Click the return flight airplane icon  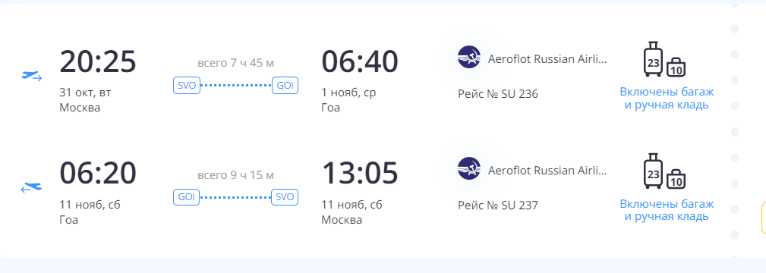tap(32, 187)
